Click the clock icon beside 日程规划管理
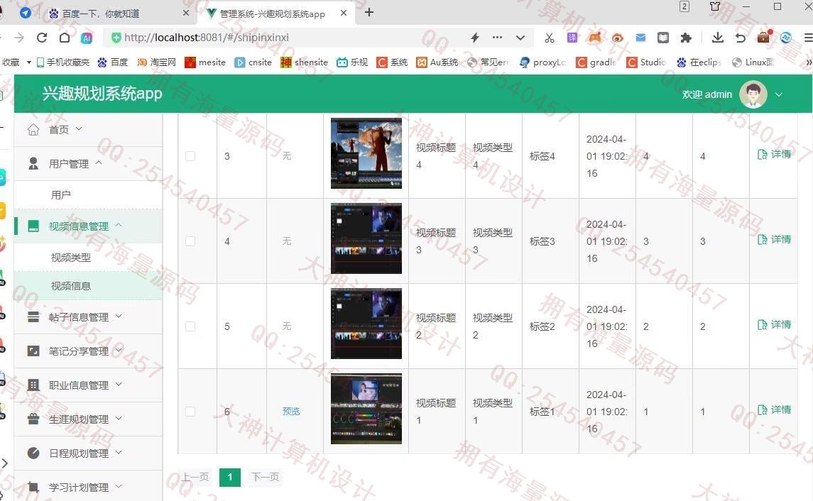 [x=33, y=453]
